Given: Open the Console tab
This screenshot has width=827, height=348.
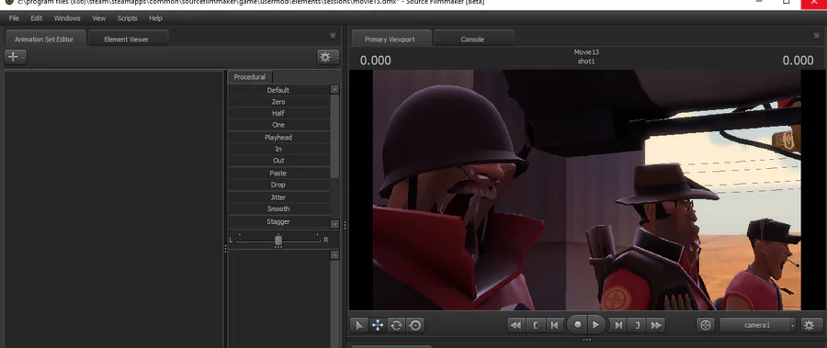Looking at the screenshot, I should (472, 39).
